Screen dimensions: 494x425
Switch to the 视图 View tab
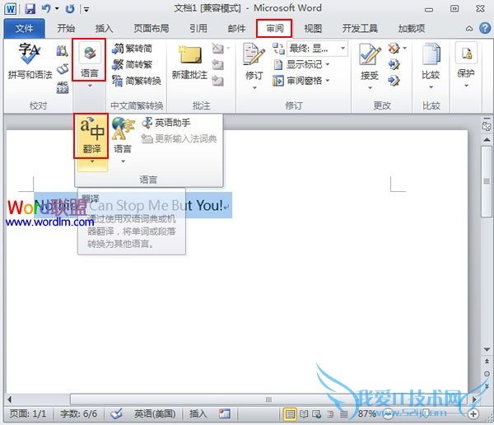click(x=313, y=29)
